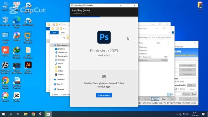Open Task View on the taskbar
Viewport: 208px width, 117px height.
(18, 114)
